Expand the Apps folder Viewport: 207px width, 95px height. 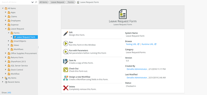point(5,12)
